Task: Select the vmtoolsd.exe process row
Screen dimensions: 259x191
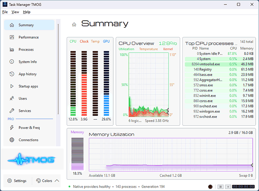Action: (219, 64)
